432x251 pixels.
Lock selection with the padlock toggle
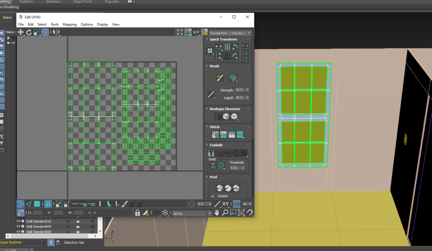click(138, 212)
